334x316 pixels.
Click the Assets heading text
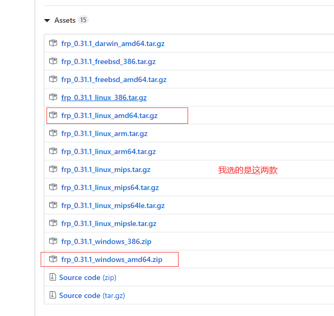65,20
